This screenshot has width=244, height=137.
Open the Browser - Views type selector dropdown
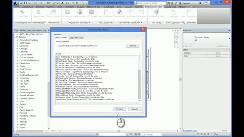coord(229,38)
